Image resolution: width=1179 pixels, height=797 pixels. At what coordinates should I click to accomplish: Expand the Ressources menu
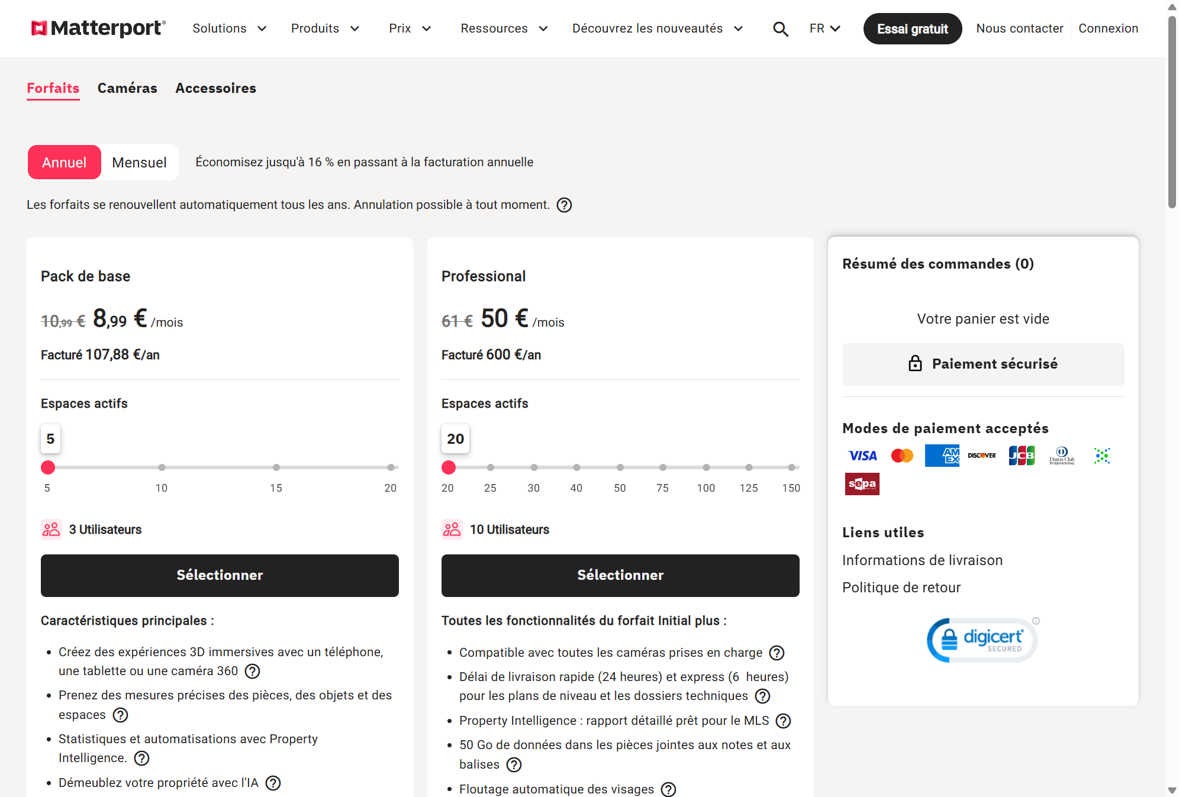pyautogui.click(x=504, y=28)
